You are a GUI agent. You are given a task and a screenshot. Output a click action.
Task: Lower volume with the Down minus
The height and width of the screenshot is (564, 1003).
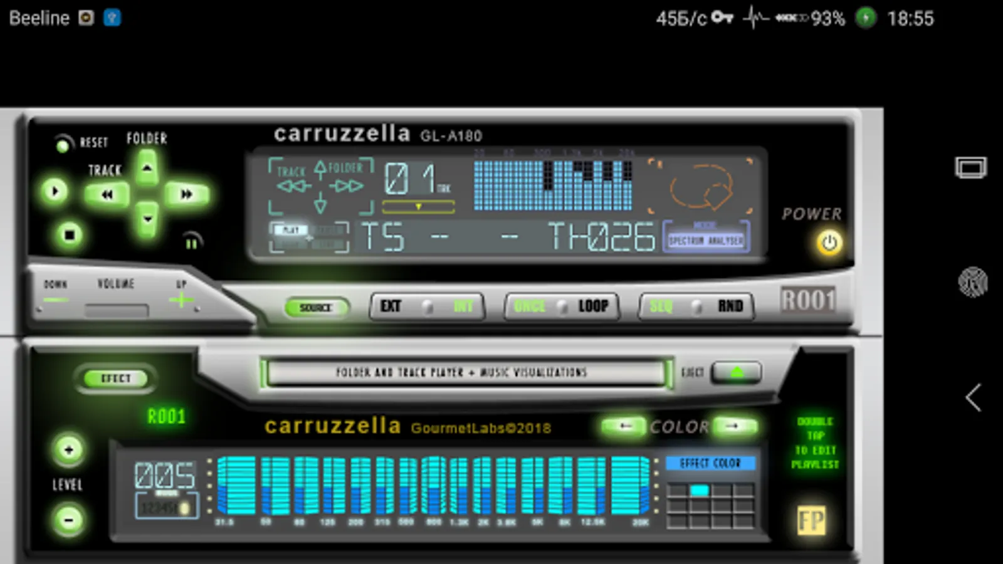click(55, 301)
